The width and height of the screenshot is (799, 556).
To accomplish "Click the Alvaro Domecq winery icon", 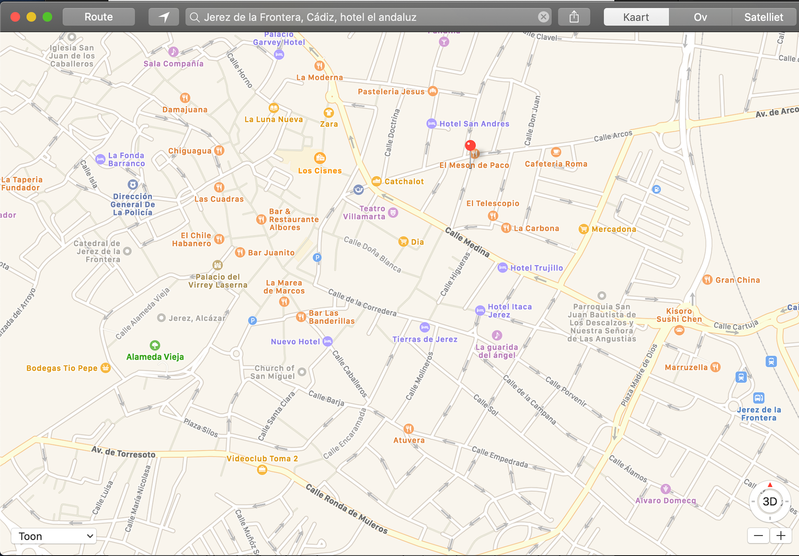I will [x=666, y=489].
